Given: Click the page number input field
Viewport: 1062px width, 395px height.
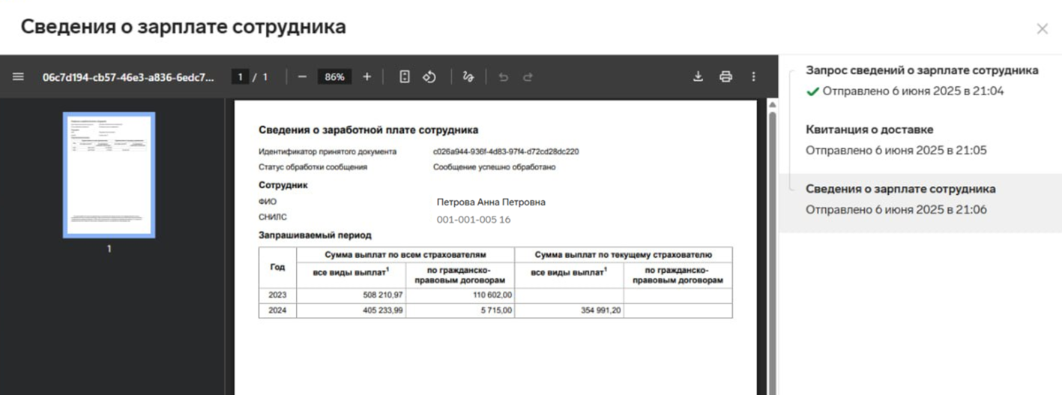Looking at the screenshot, I should (x=240, y=77).
